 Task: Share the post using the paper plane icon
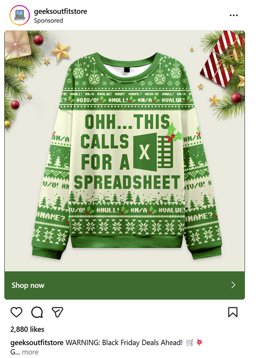57,312
